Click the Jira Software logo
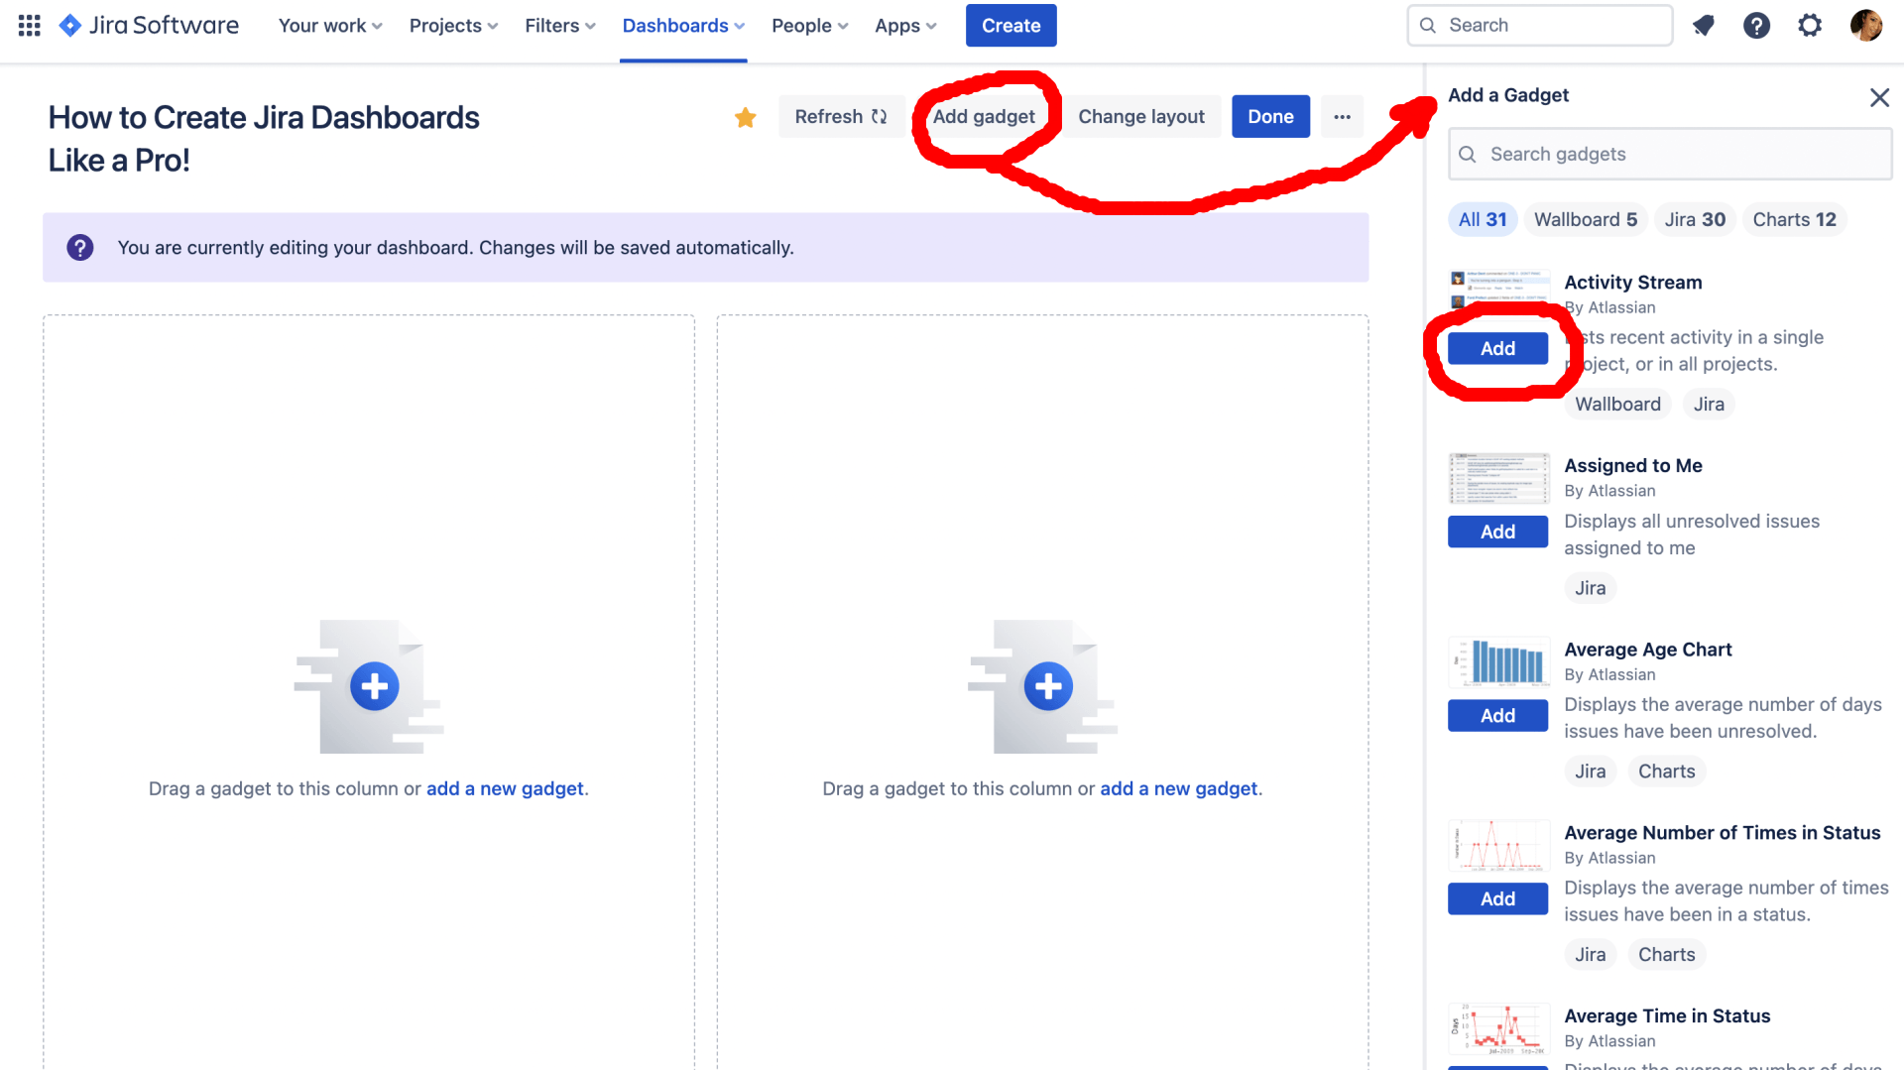Screen dimensions: 1904x1070 [149, 26]
